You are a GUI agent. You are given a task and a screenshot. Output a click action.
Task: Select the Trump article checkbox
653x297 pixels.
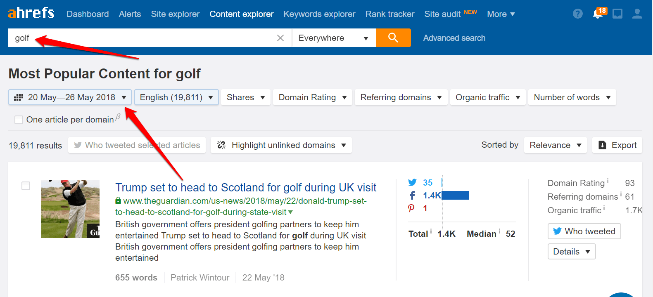[x=26, y=186]
